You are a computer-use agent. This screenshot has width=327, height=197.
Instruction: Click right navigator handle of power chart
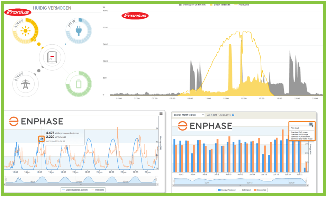pos(156,179)
